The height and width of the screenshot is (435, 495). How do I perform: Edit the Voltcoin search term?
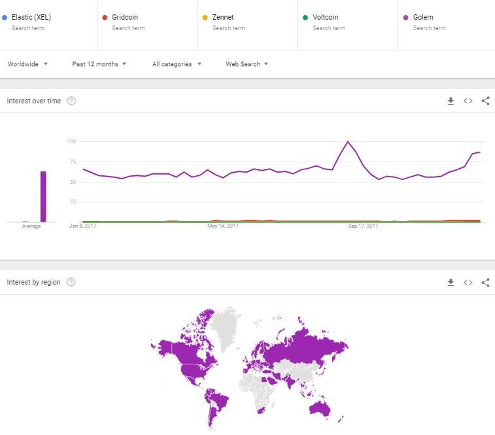pos(325,17)
